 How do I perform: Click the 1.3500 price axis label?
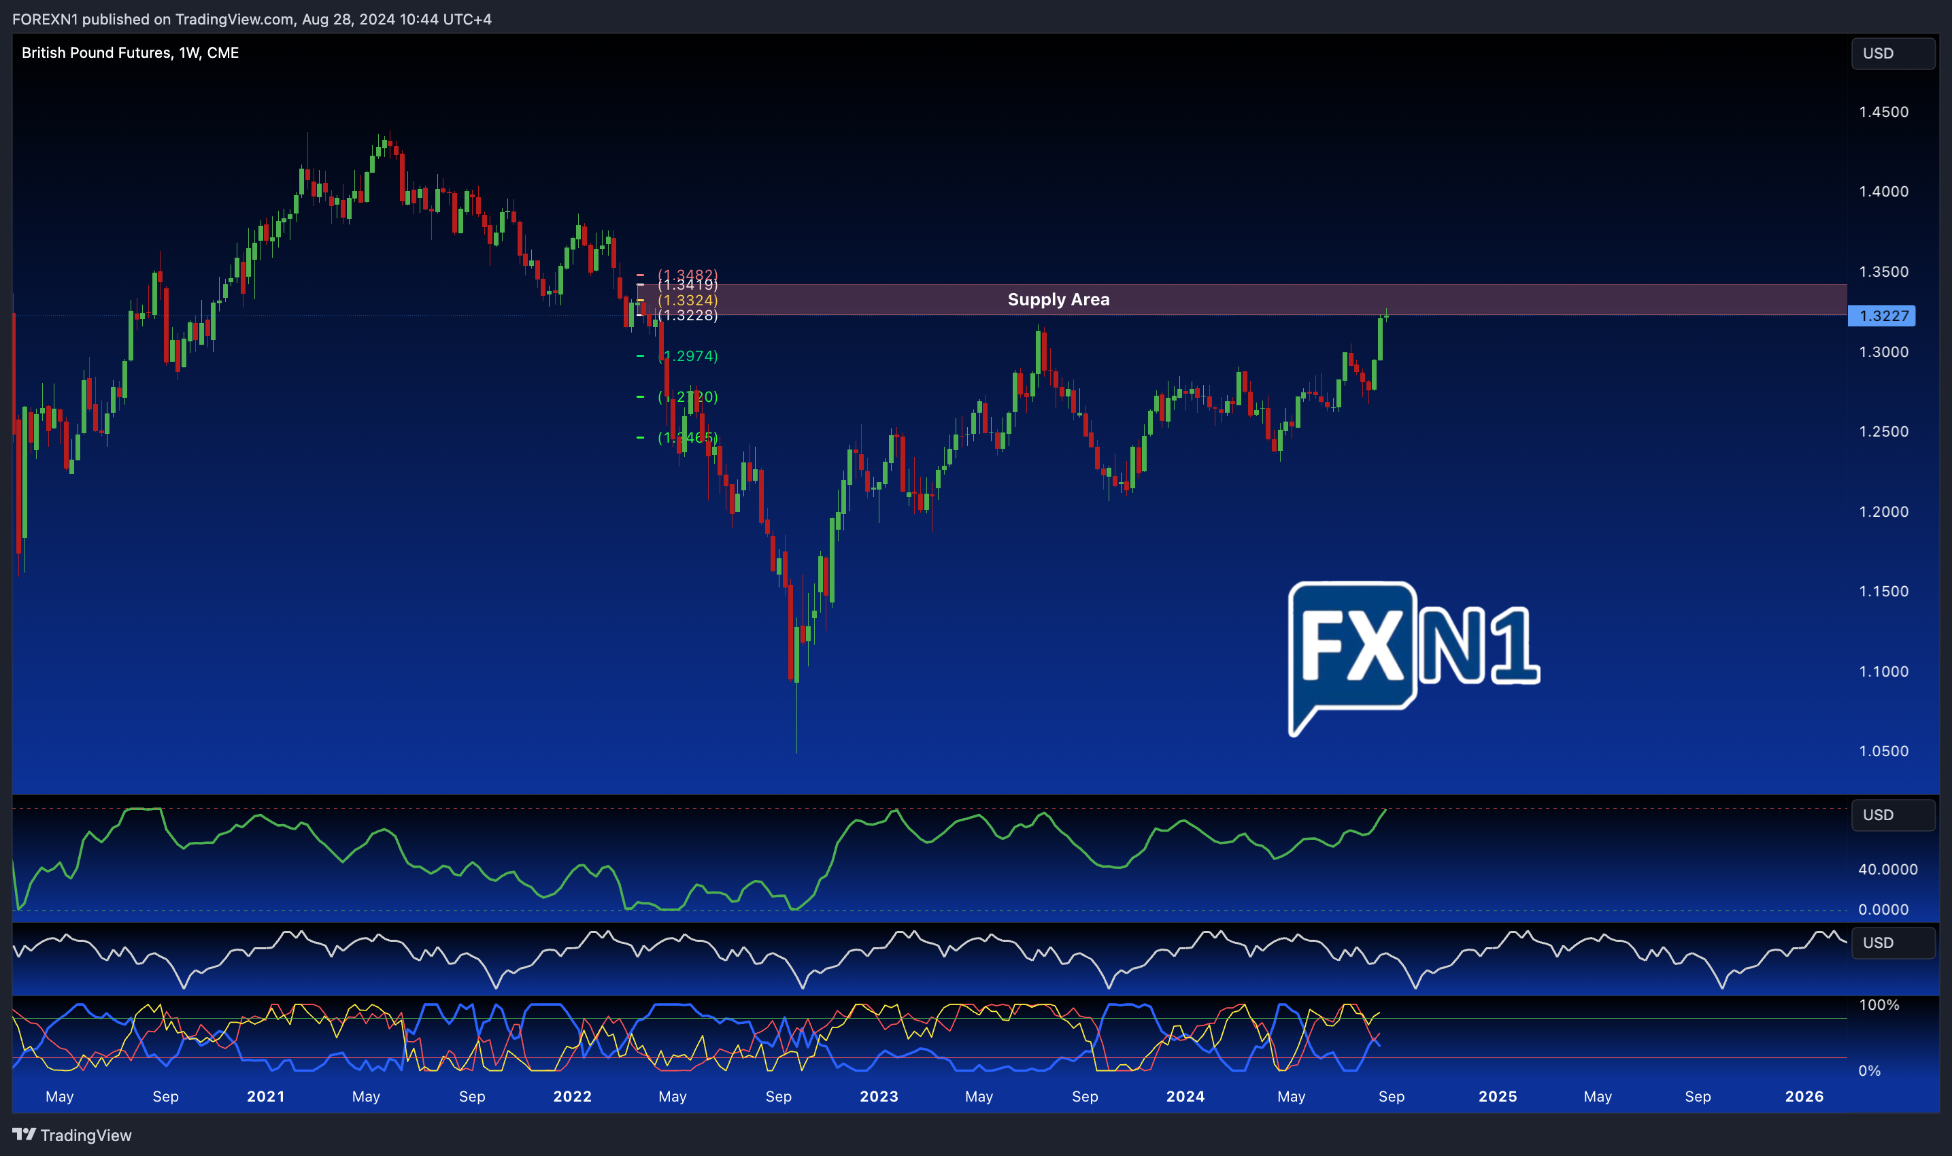point(1883,271)
